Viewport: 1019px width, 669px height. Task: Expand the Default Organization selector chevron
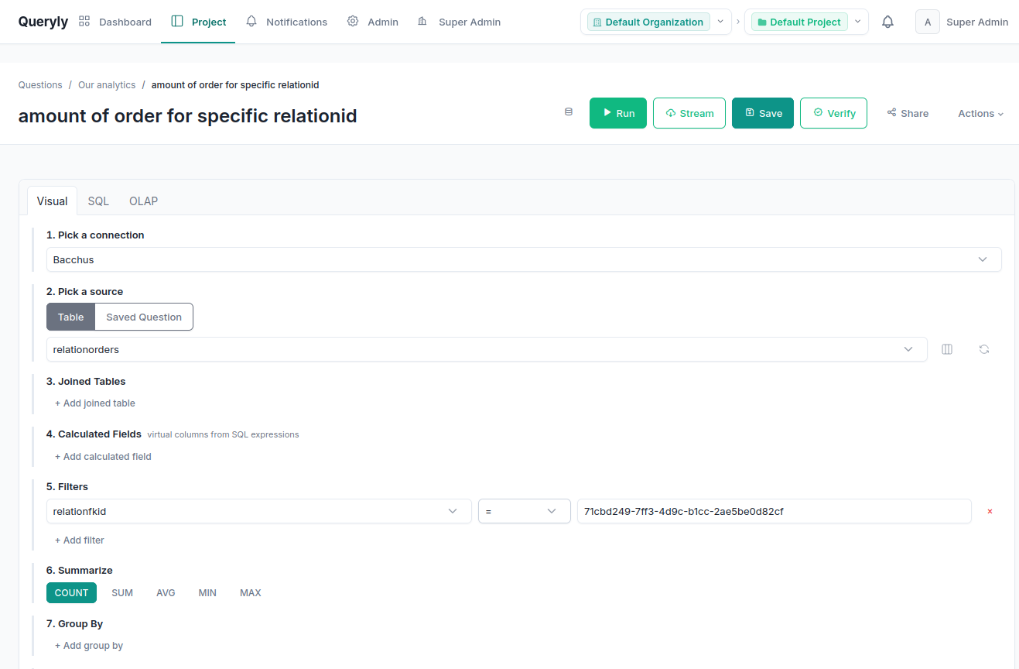tap(720, 22)
